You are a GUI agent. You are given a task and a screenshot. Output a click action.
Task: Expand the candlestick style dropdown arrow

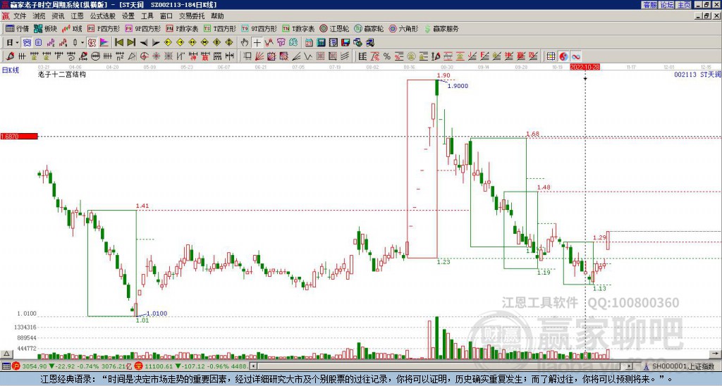coord(82,42)
